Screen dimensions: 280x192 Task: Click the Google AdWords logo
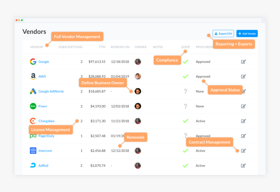point(33,91)
